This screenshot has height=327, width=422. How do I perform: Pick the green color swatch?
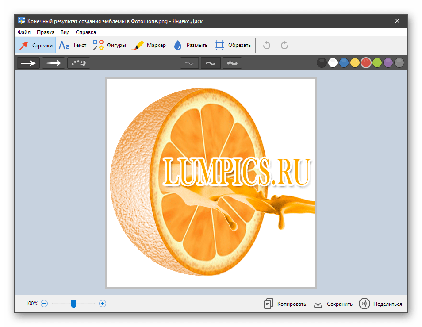[x=377, y=63]
